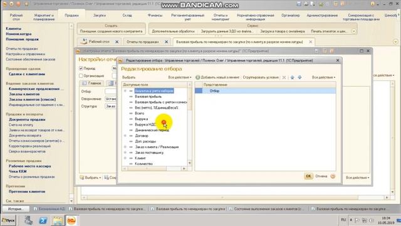
Task: Open left Все действия dropdown above fields
Action: point(180,77)
